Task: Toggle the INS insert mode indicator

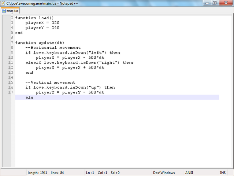Action: coord(223,173)
